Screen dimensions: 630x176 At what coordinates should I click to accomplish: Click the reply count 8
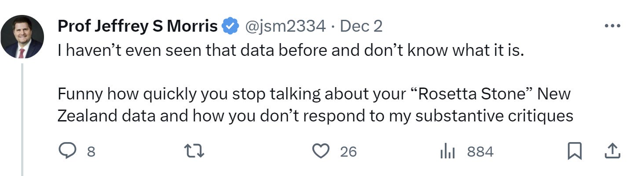(91, 152)
